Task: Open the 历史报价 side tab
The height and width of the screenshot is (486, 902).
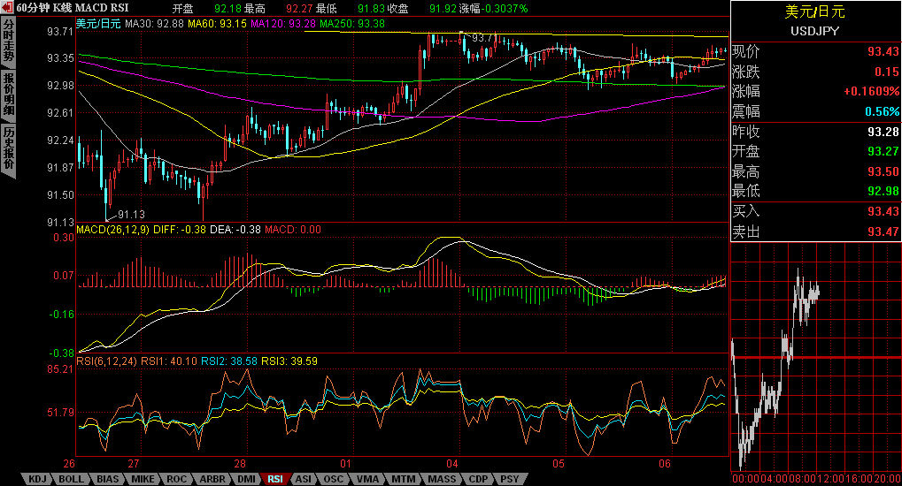Action: tap(9, 148)
